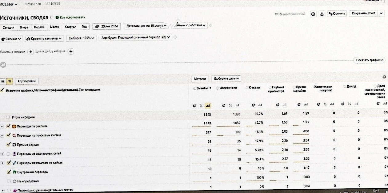This screenshot has width=388, height=193.
Task: Open the Группировки button
Action: 27,81
